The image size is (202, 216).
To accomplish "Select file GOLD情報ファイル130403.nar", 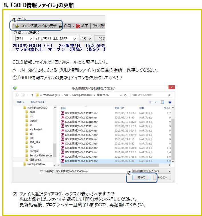I will [81, 152].
